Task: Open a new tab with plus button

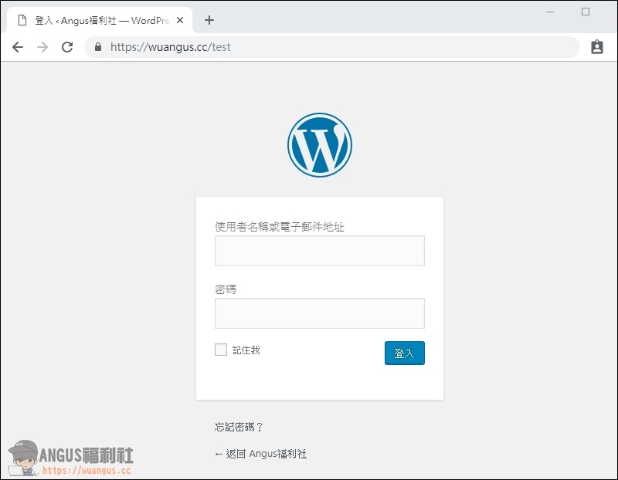Action: click(x=209, y=20)
